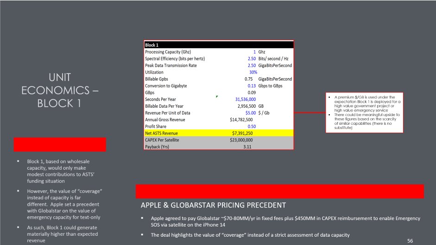Click the slide title 'UNIT ECONOMICS – BLOCK 1'

pyautogui.click(x=60, y=90)
